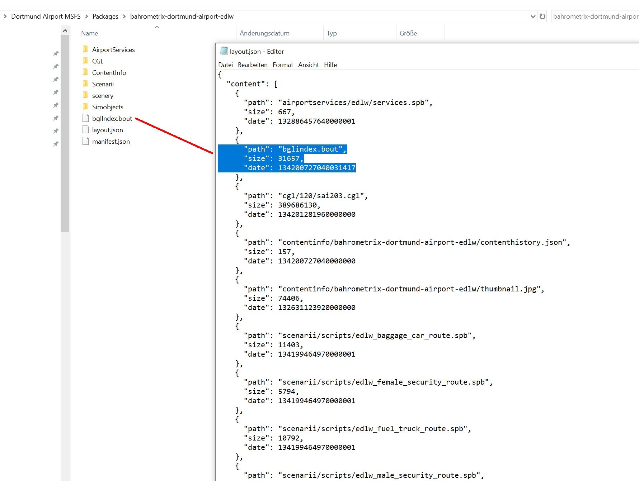Click bahrometrix-dortmund-airport-edlw breadcrumb
Screen dimensions: 639x481
point(182,16)
